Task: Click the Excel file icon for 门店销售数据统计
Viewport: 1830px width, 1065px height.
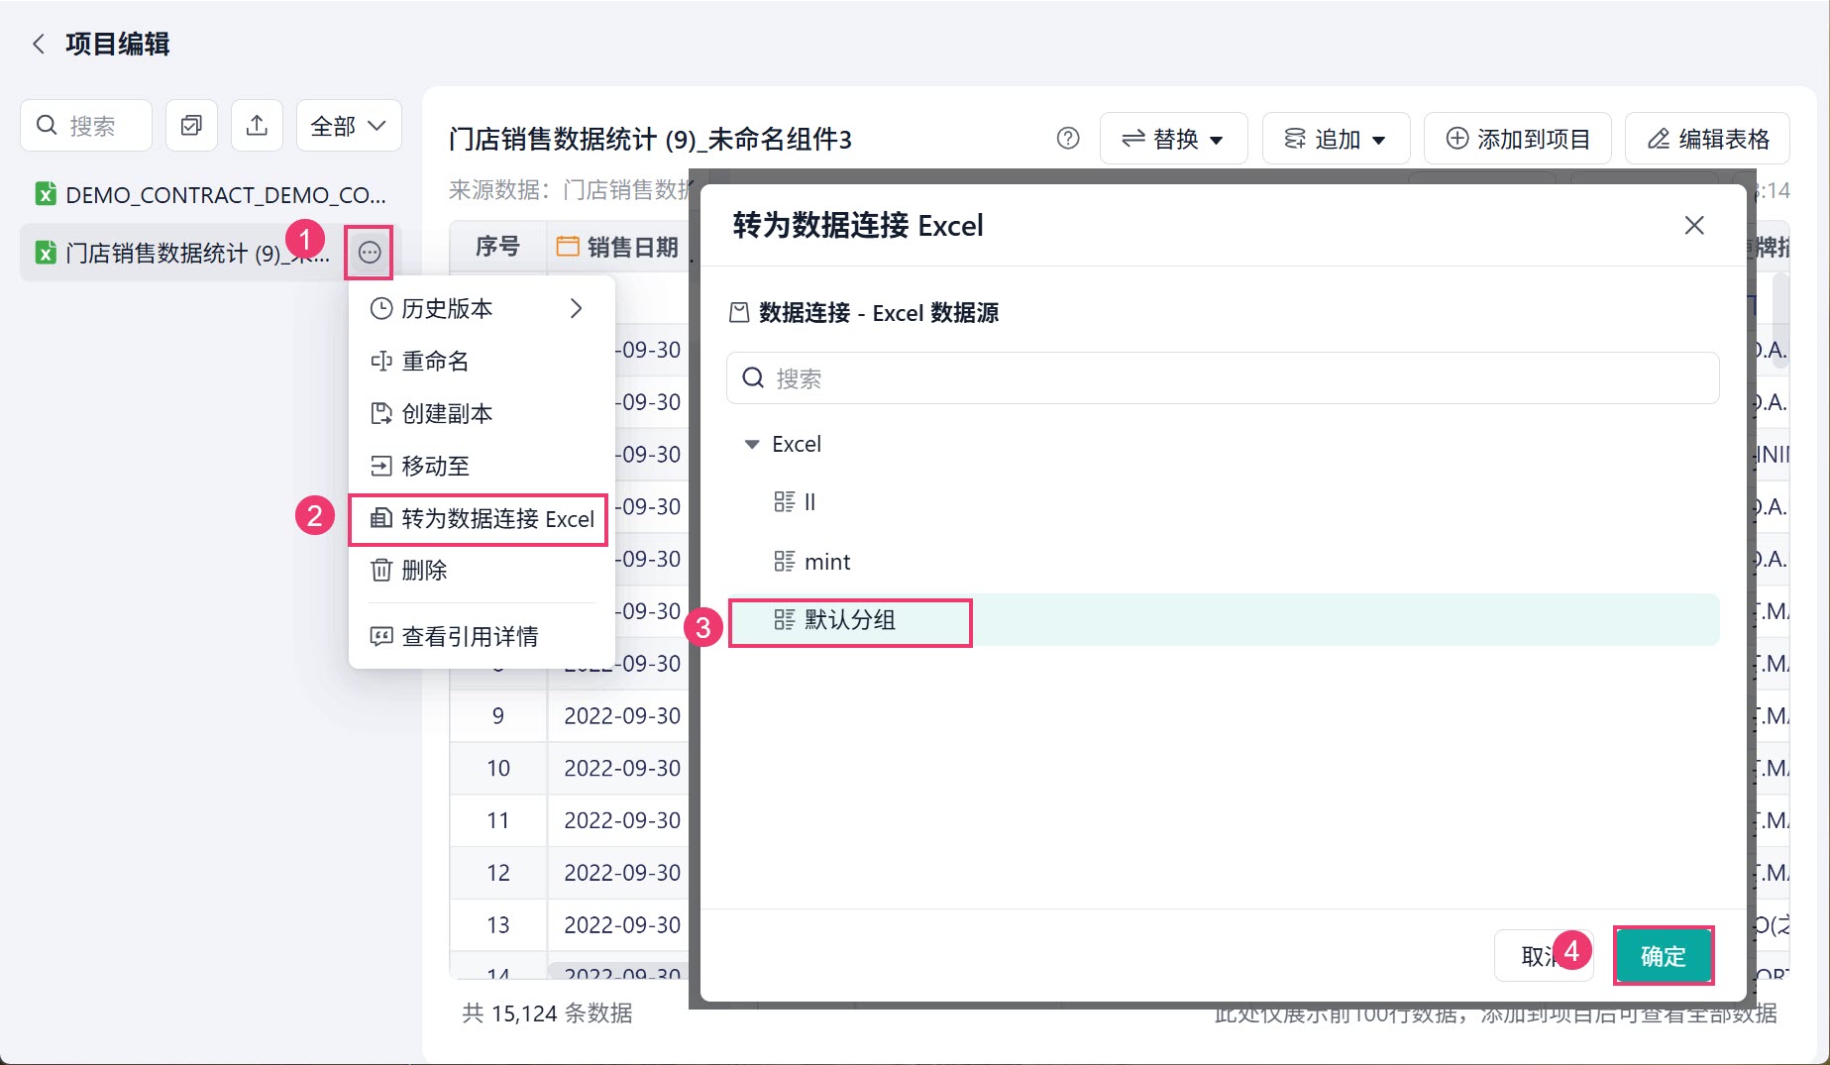Action: pos(45,253)
